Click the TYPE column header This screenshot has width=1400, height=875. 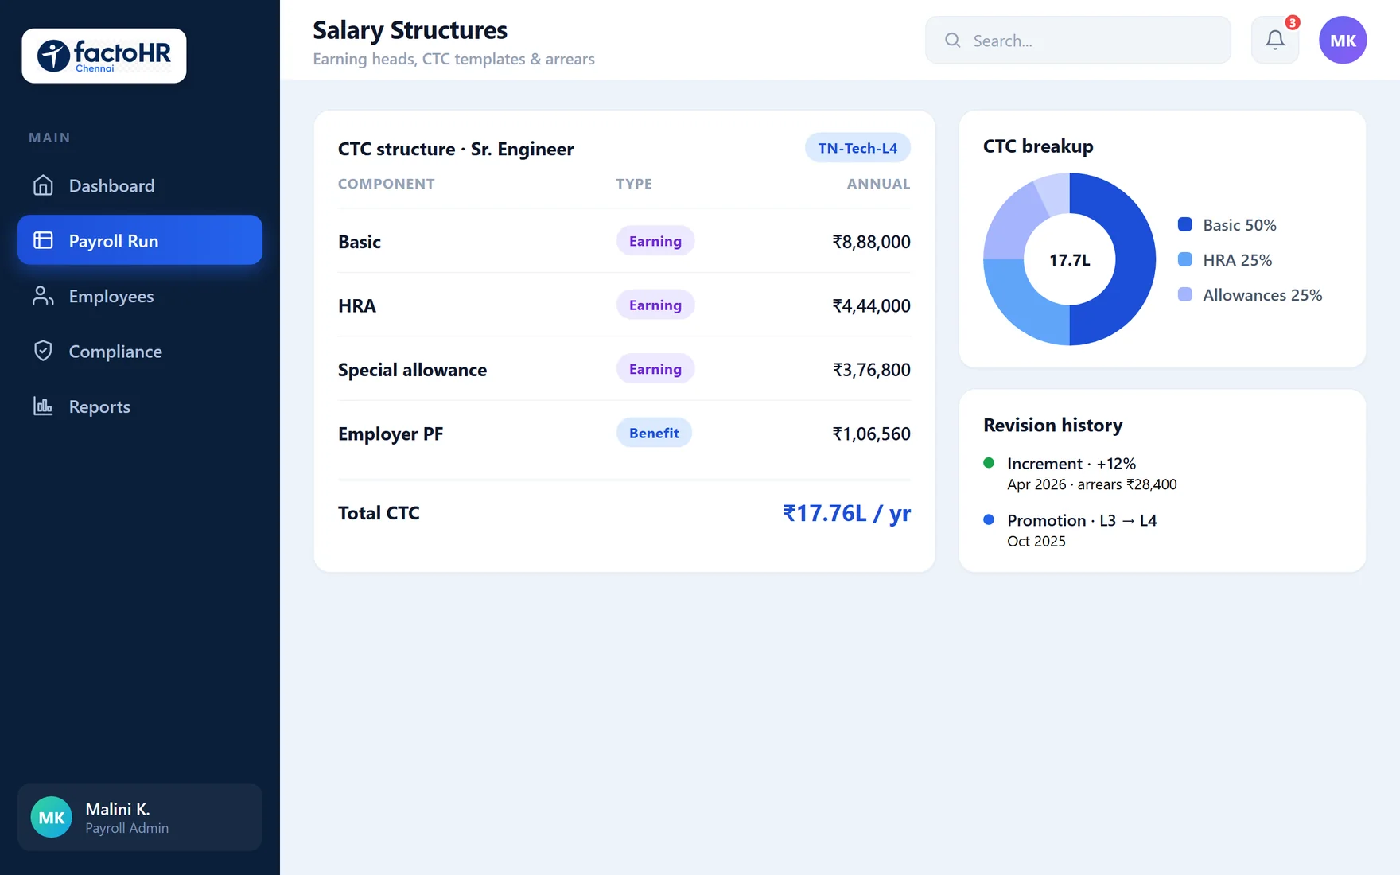tap(634, 184)
